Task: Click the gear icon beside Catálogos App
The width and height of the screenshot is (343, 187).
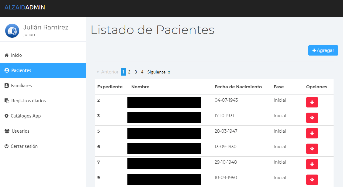Action: click(7, 116)
